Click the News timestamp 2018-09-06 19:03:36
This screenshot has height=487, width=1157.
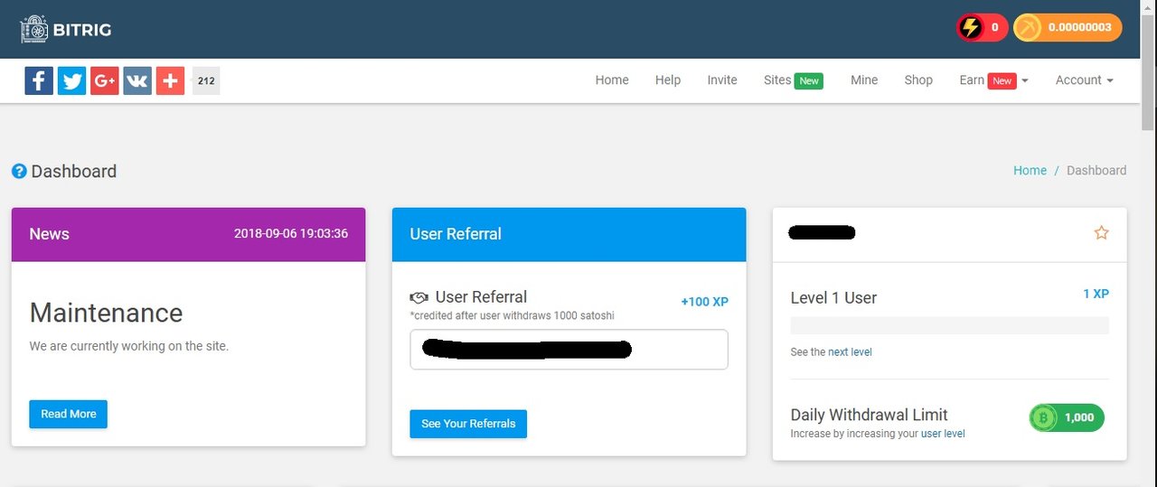291,233
